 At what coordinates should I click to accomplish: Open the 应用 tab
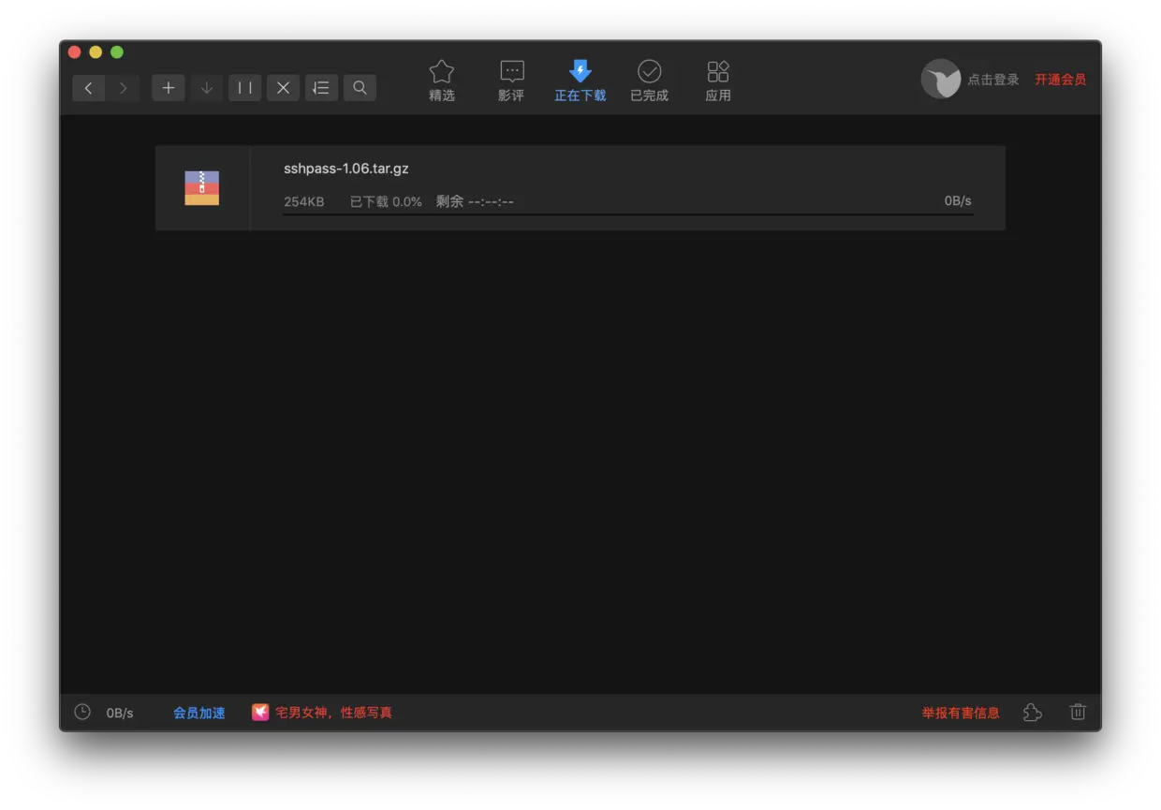coord(718,81)
